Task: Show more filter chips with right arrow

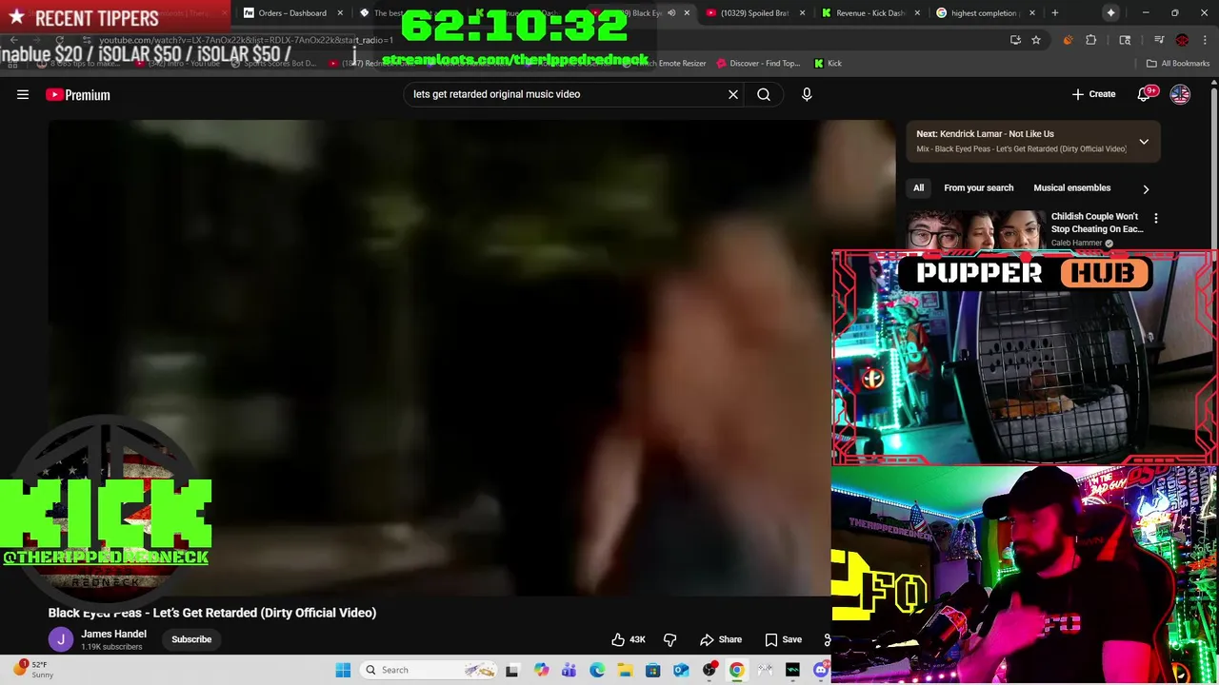Action: [1146, 188]
